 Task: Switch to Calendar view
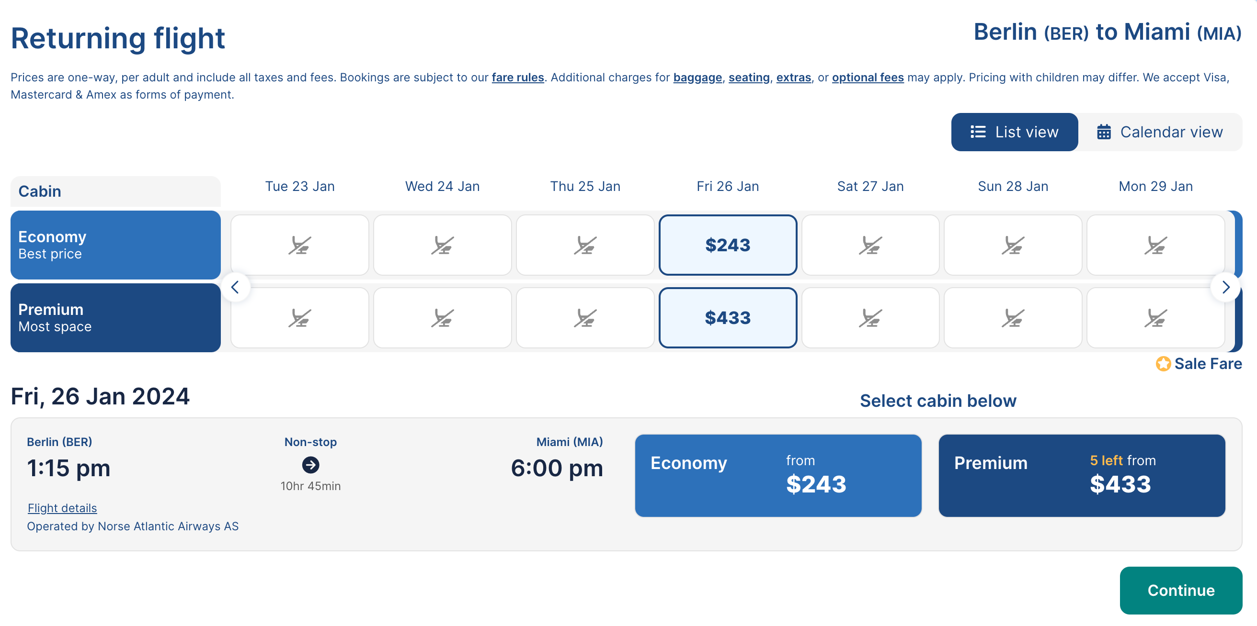1160,132
